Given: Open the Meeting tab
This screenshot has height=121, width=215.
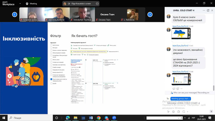Looking at the screenshot, I should [31, 4].
